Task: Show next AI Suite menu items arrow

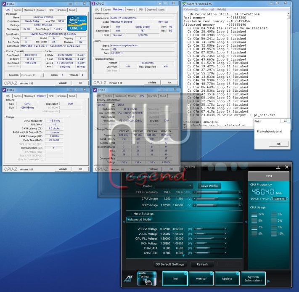Action: 268,281
